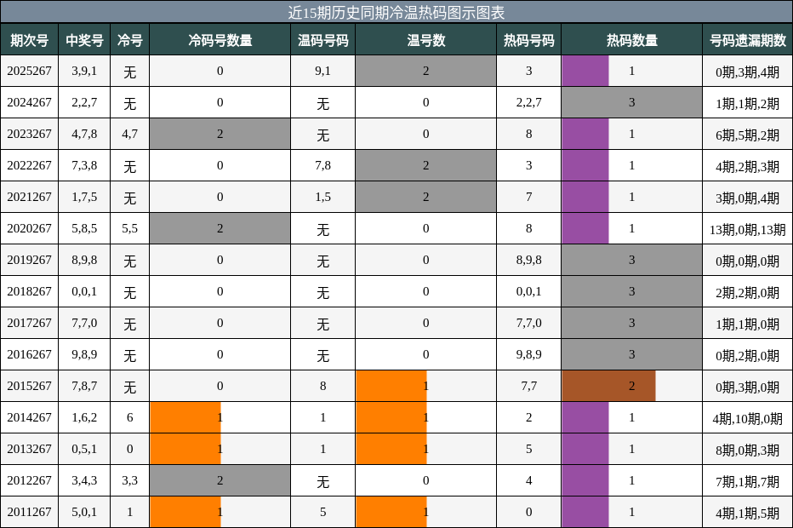Select cold number 3,3 cell
This screenshot has width=793, height=528.
(130, 480)
